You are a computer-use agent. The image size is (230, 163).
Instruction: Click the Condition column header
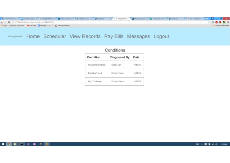[94, 57]
